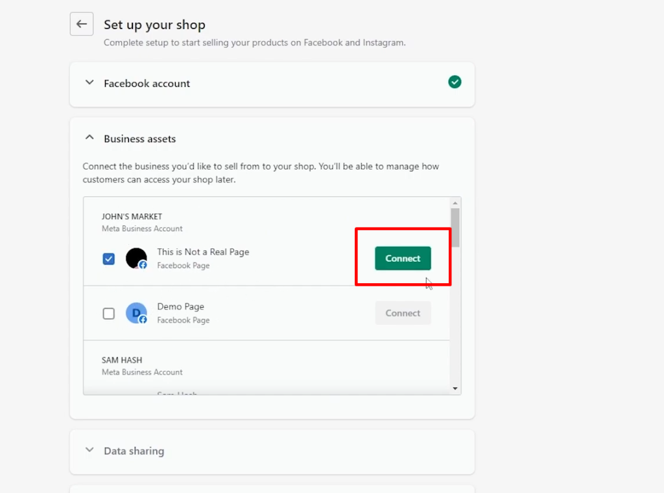Click the business assets list scrollbar thumb

(x=455, y=227)
